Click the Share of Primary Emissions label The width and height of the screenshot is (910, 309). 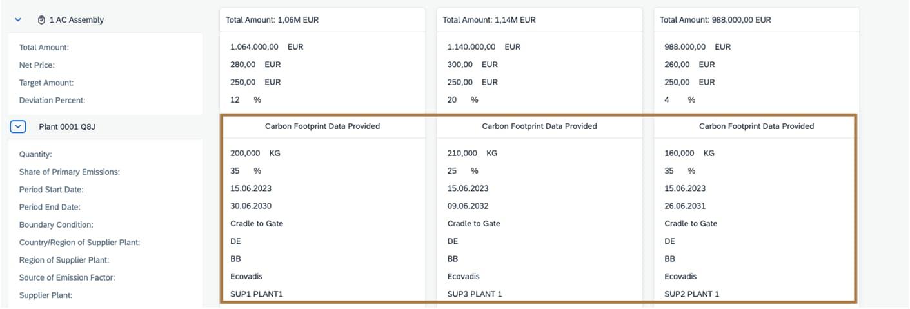[x=70, y=172]
